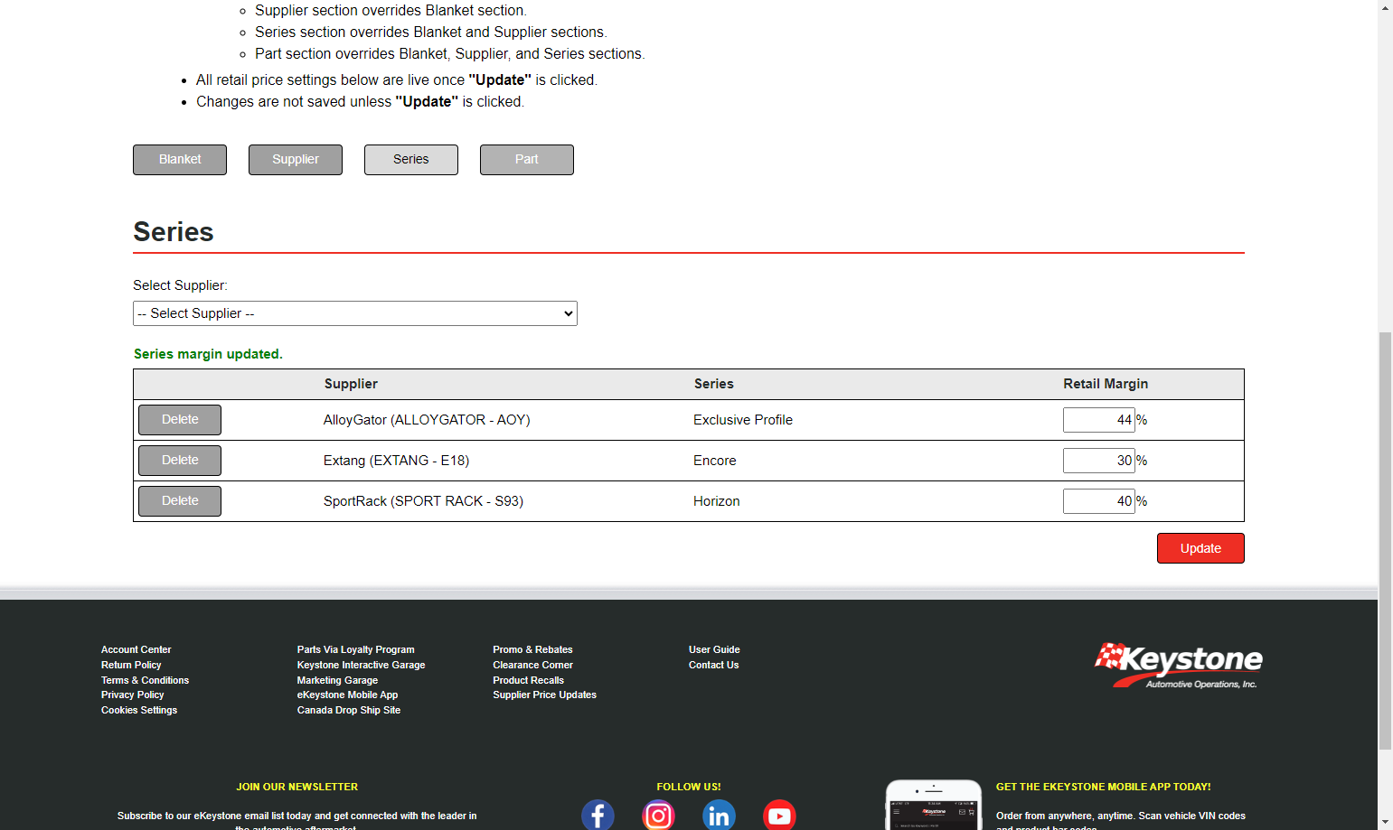This screenshot has height=830, width=1393.
Task: Edit the Extang Encore margin field
Action: (1099, 461)
